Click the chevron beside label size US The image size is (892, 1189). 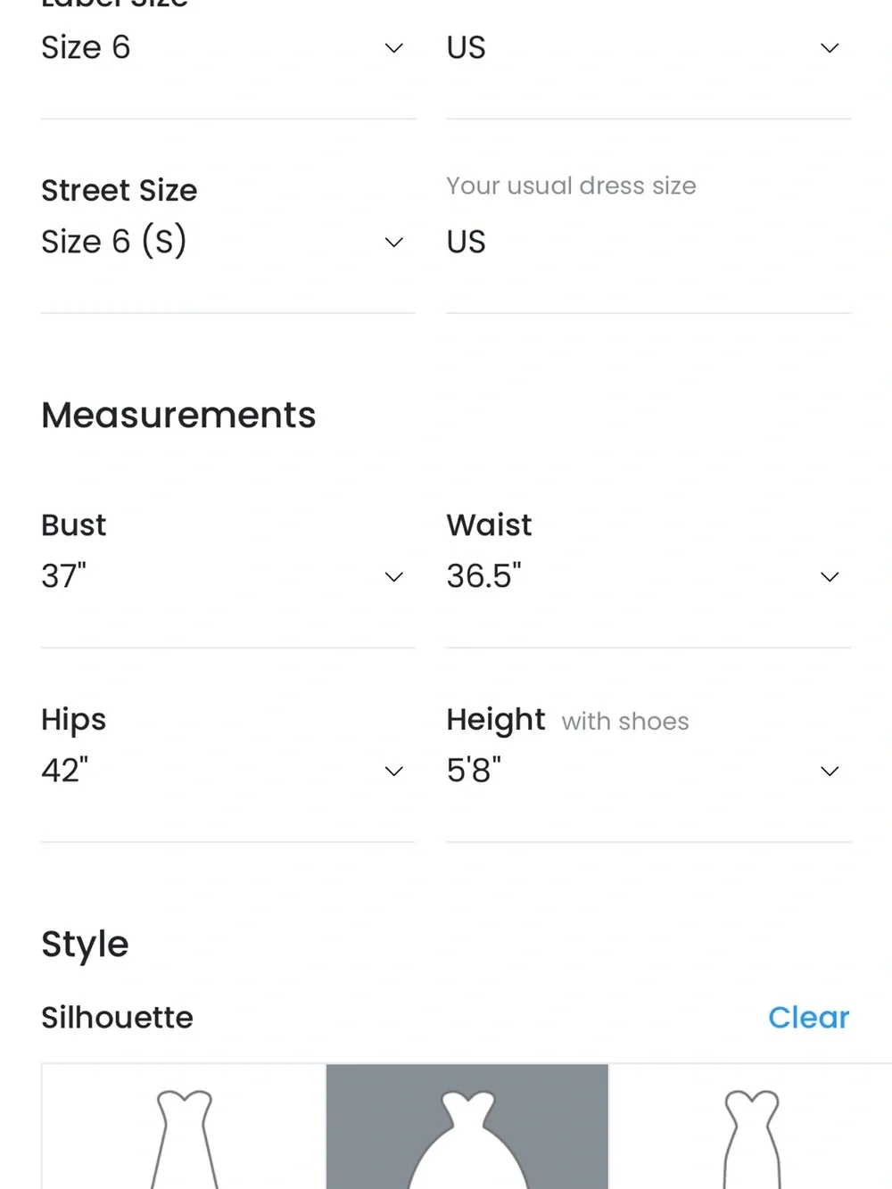click(830, 48)
